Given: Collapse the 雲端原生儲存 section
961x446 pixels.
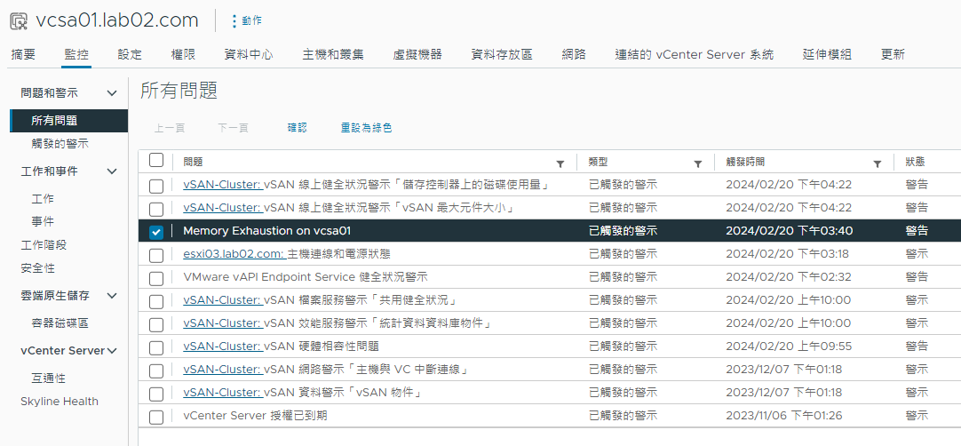Looking at the screenshot, I should coord(112,296).
